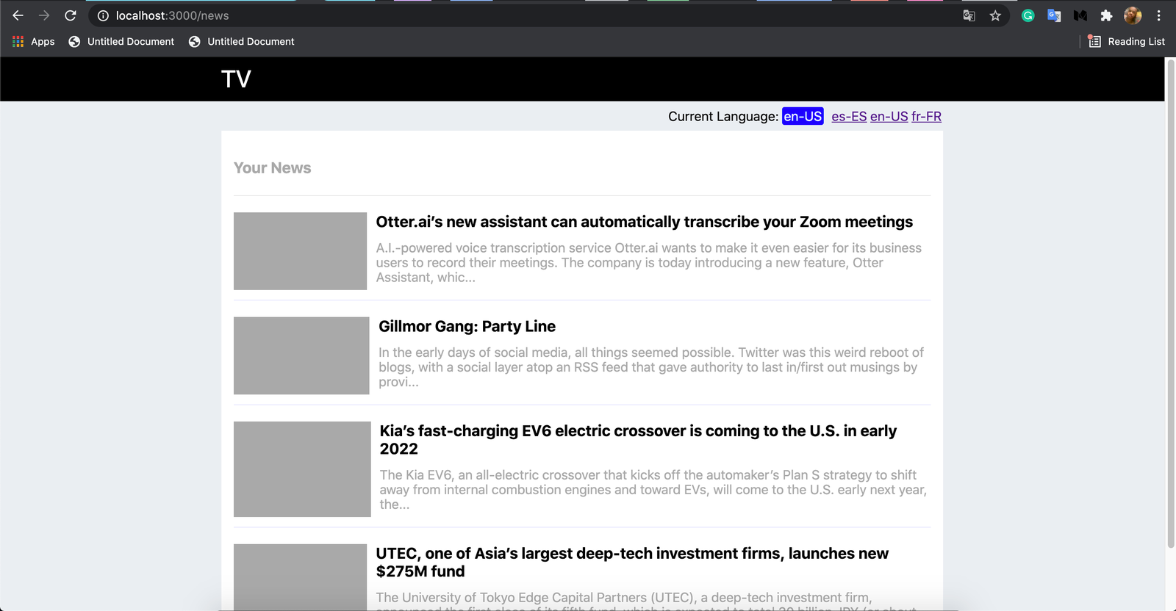
Task: Click the Translate this page icon in address bar
Action: pyautogui.click(x=969, y=15)
